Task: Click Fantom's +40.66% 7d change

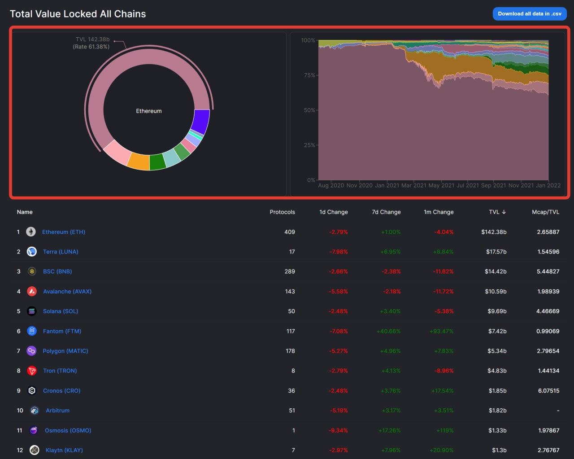Action: tap(389, 331)
